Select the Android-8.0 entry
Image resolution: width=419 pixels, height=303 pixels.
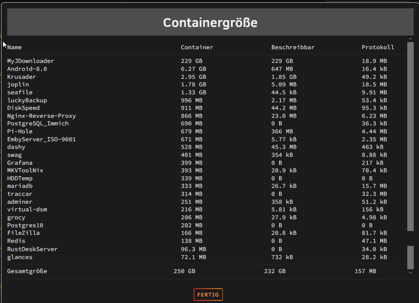click(x=27, y=69)
